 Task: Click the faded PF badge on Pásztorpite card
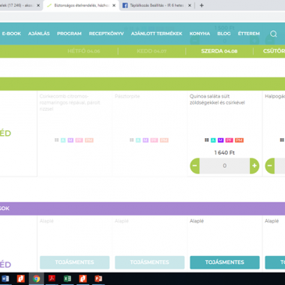[x=154, y=140]
